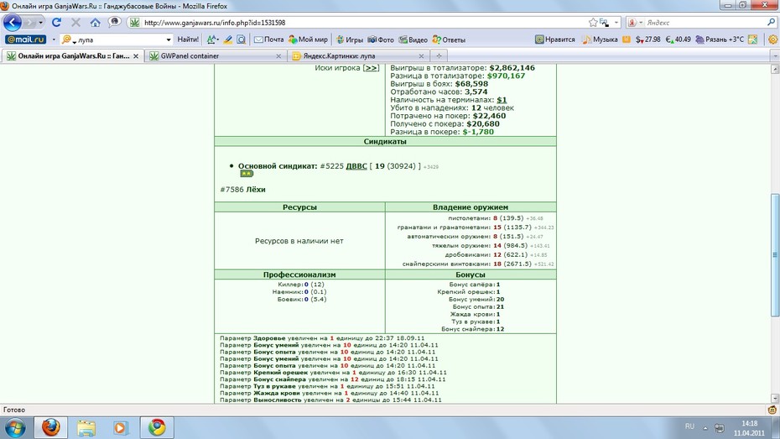Close the GWPanel container tab
The height and width of the screenshot is (439, 780).
(278, 56)
